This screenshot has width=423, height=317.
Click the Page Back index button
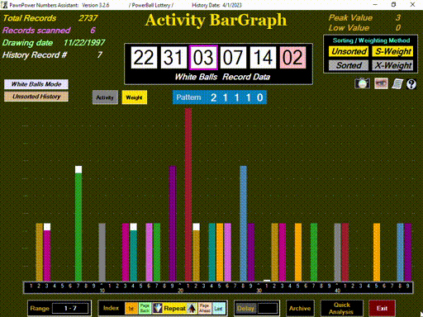tap(145, 308)
